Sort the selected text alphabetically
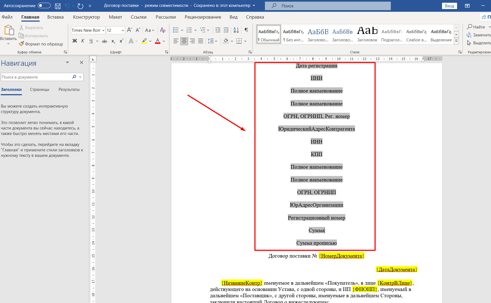The image size is (491, 303). coord(236,30)
